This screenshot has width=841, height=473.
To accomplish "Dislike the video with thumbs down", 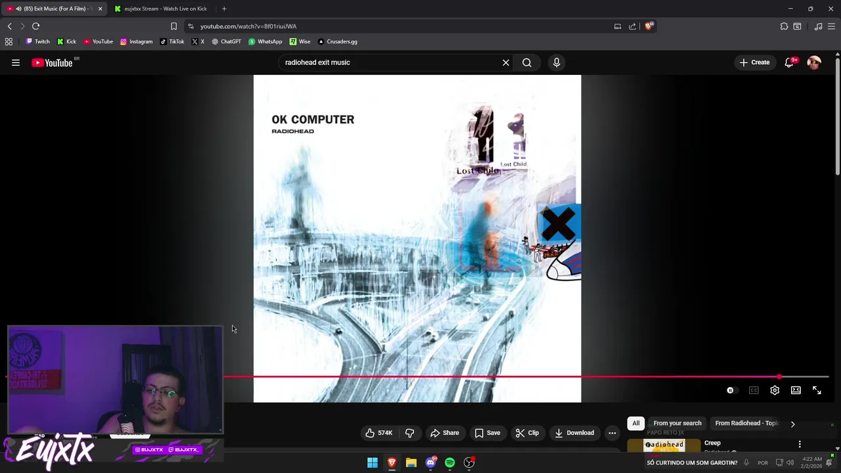I will (x=409, y=433).
